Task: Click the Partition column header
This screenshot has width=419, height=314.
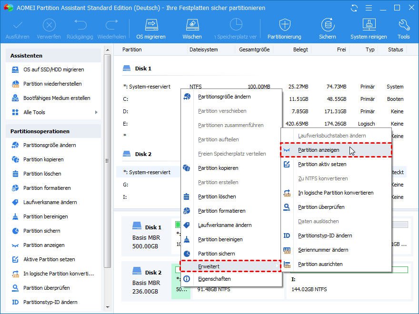Action: pyautogui.click(x=132, y=49)
